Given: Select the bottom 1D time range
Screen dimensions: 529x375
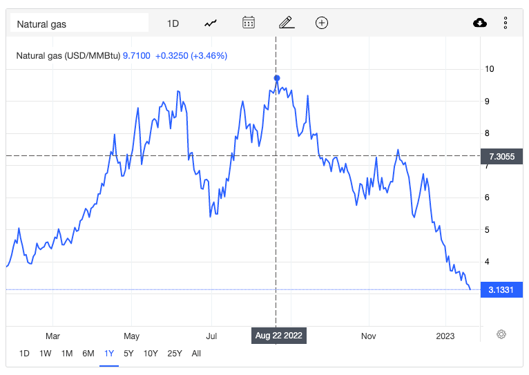Looking at the screenshot, I should [x=24, y=354].
